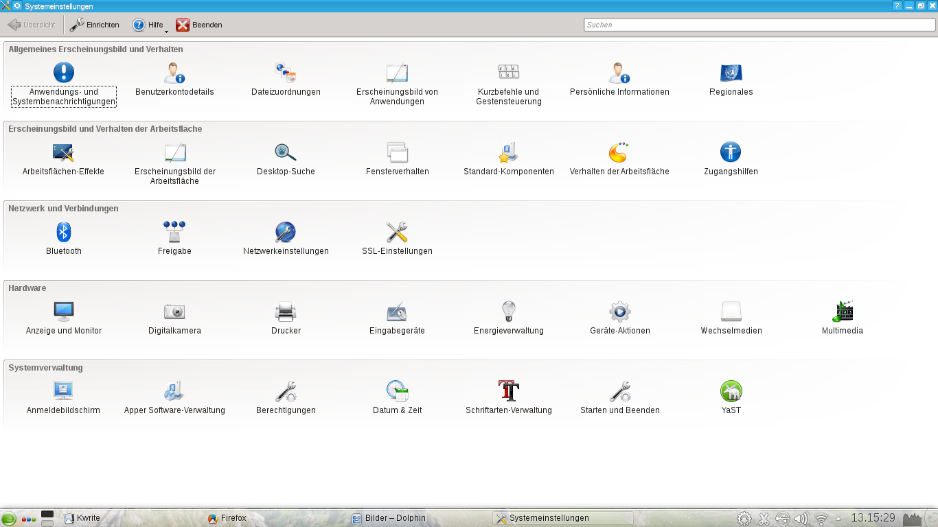Screen dimensions: 938x527
Task: Launch the YaST module
Action: [x=731, y=392]
